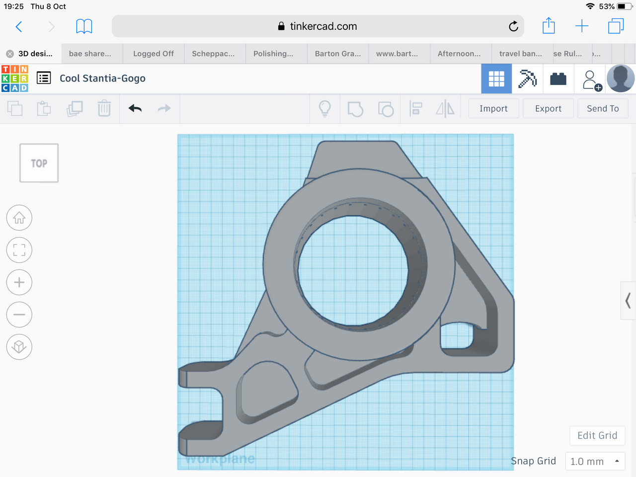Open Safari bookmarks book icon
Image resolution: width=636 pixels, height=477 pixels.
(84, 26)
